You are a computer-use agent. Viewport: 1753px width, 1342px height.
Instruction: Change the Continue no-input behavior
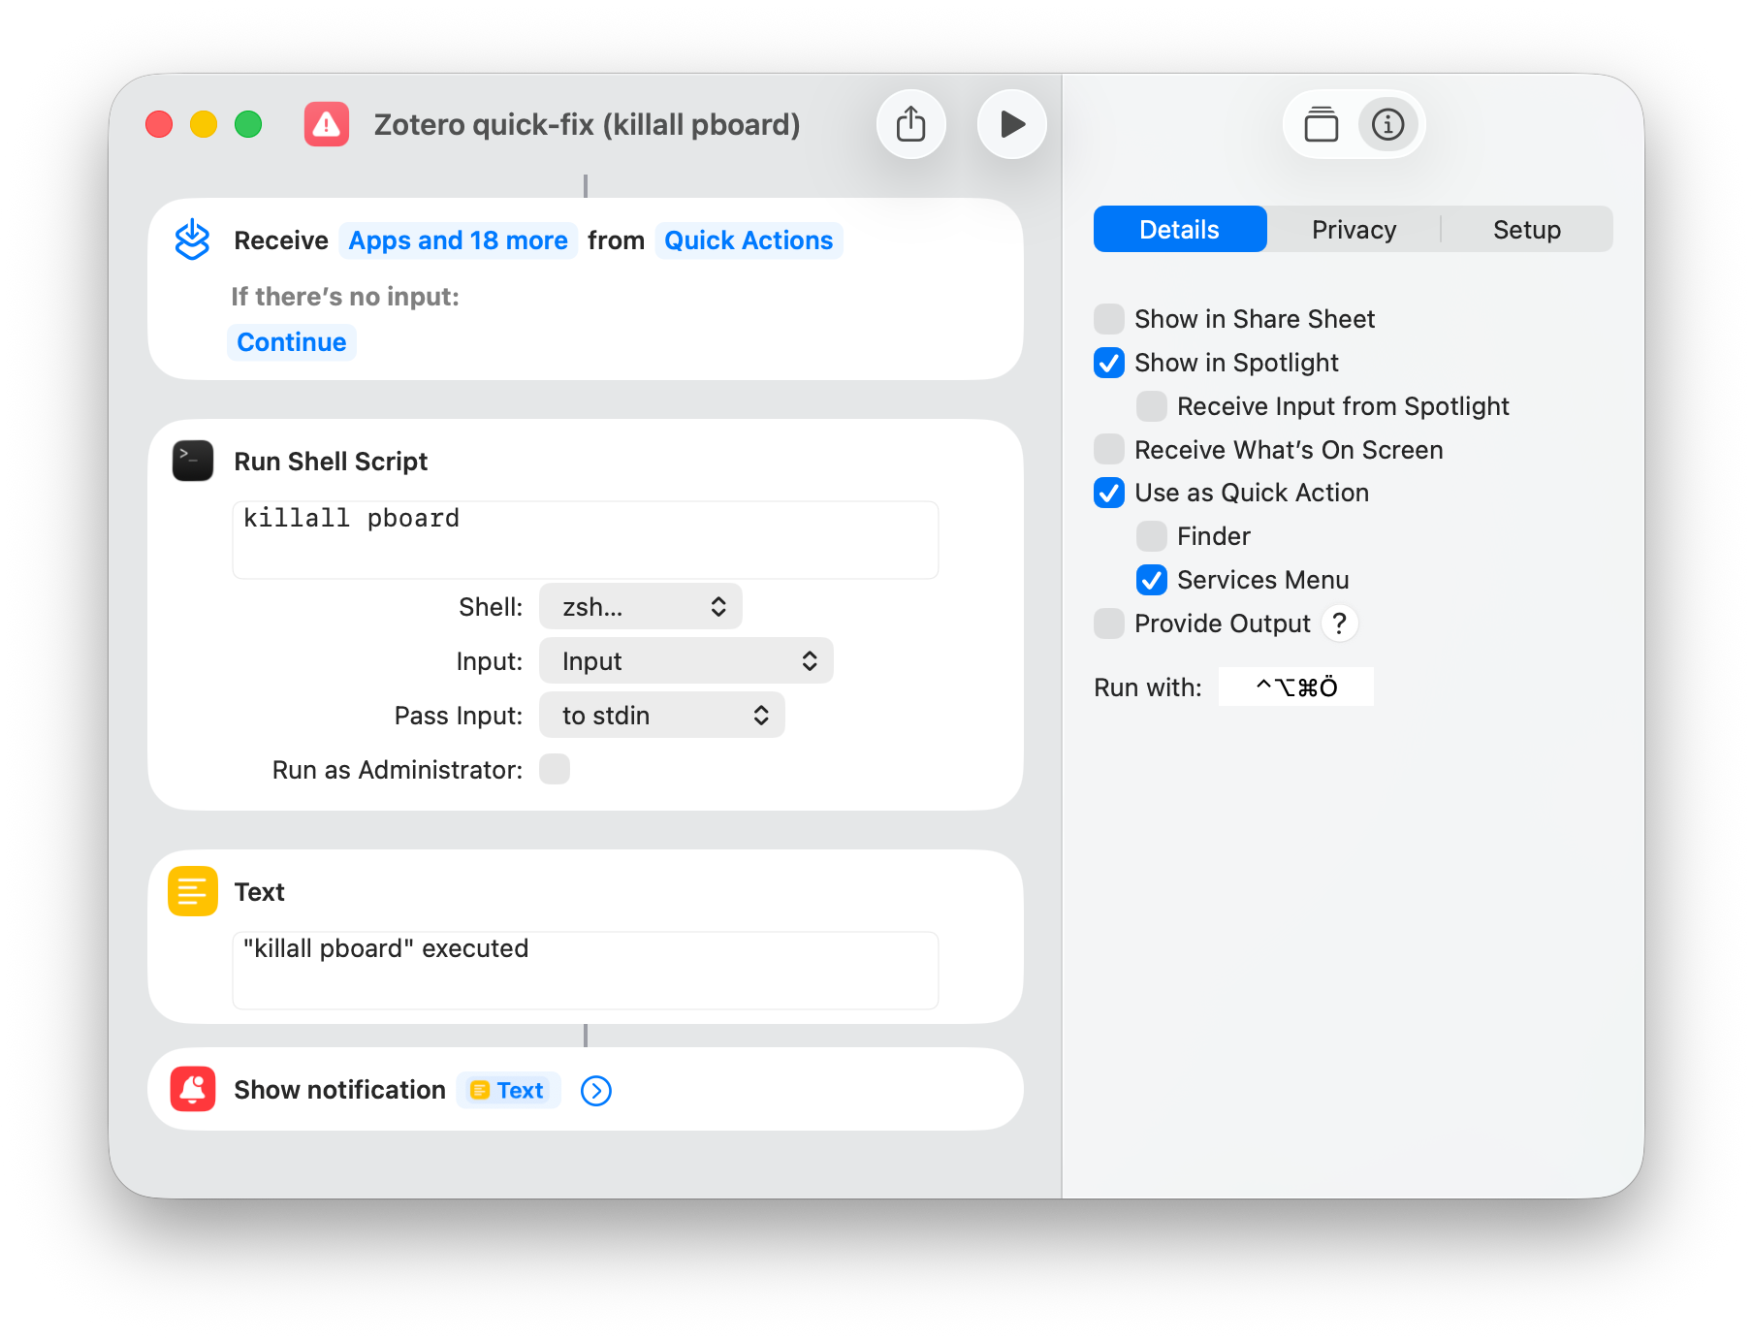pos(292,342)
